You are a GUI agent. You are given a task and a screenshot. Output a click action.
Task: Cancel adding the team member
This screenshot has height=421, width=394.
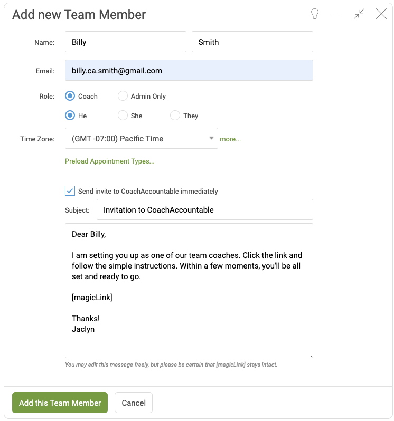coord(134,403)
